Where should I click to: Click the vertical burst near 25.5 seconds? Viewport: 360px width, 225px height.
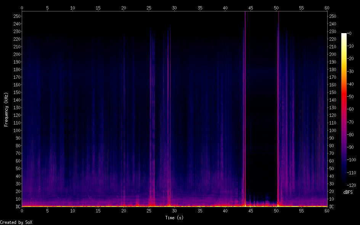[x=151, y=114]
